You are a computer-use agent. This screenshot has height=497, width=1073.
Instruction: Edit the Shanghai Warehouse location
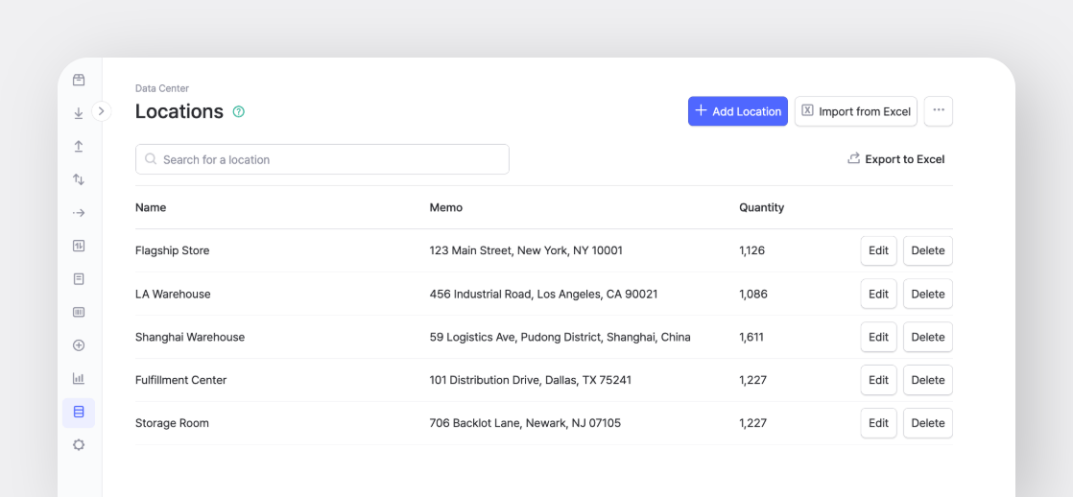coord(879,337)
